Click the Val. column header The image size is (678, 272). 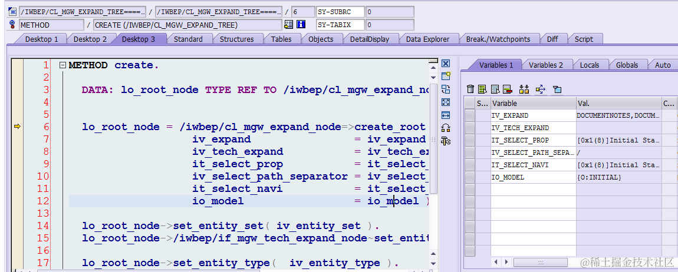[619, 103]
